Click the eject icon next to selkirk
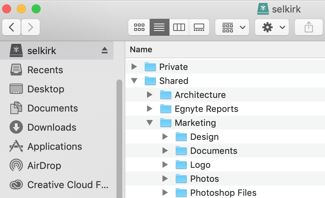This screenshot has width=325, height=198. pyautogui.click(x=105, y=50)
